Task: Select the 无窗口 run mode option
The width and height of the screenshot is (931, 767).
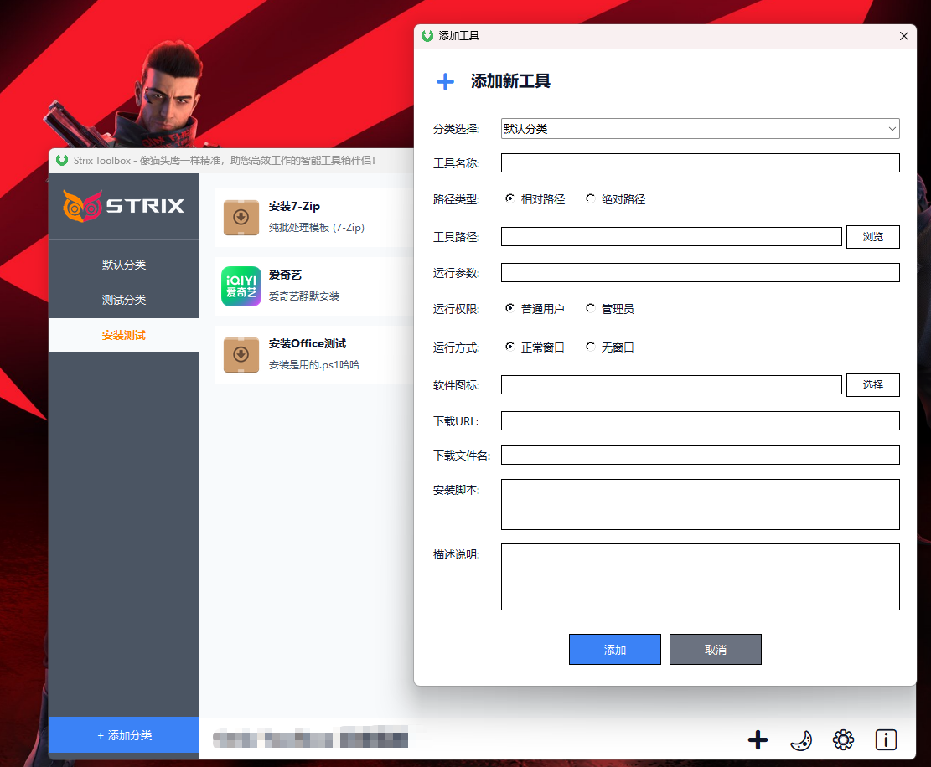Action: pos(591,347)
